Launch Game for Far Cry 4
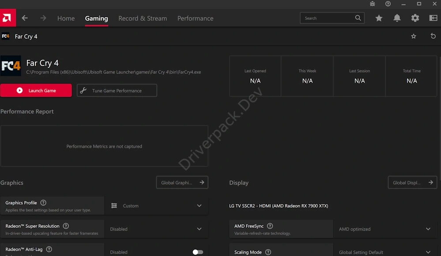Image resolution: width=441 pixels, height=256 pixels. point(36,90)
